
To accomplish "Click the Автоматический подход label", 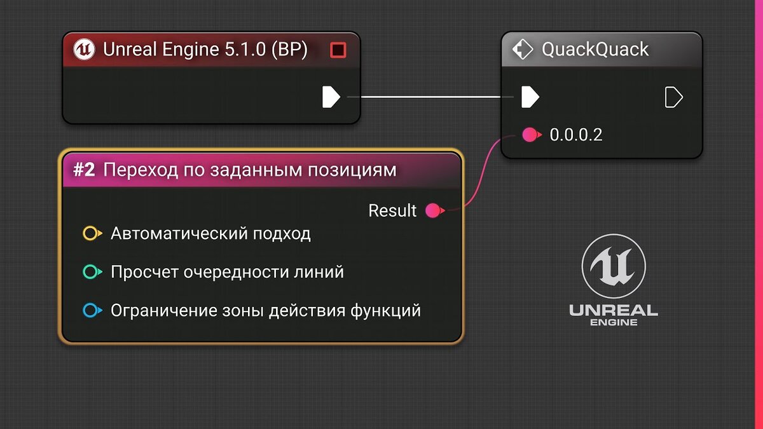I will 210,233.
